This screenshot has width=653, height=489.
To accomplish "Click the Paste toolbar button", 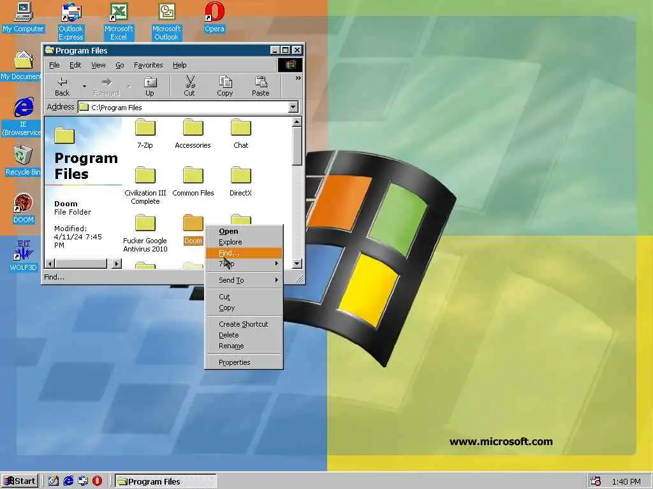I will 261,87.
